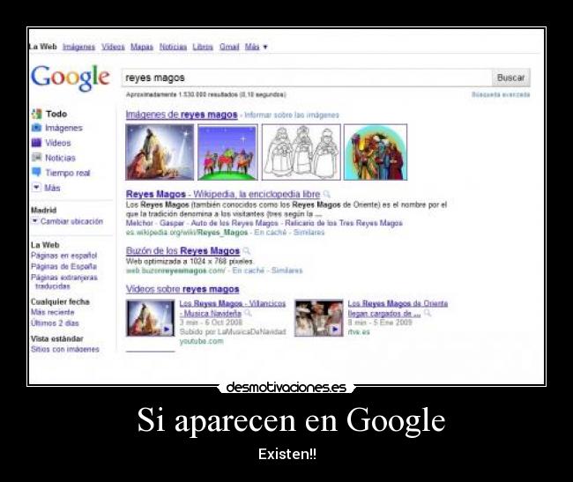Click magnifier icon next to Musica Navideña
573x482 pixels.
[248, 313]
